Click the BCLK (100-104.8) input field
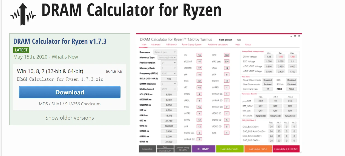The height and width of the screenshot is (156, 345). click(169, 79)
